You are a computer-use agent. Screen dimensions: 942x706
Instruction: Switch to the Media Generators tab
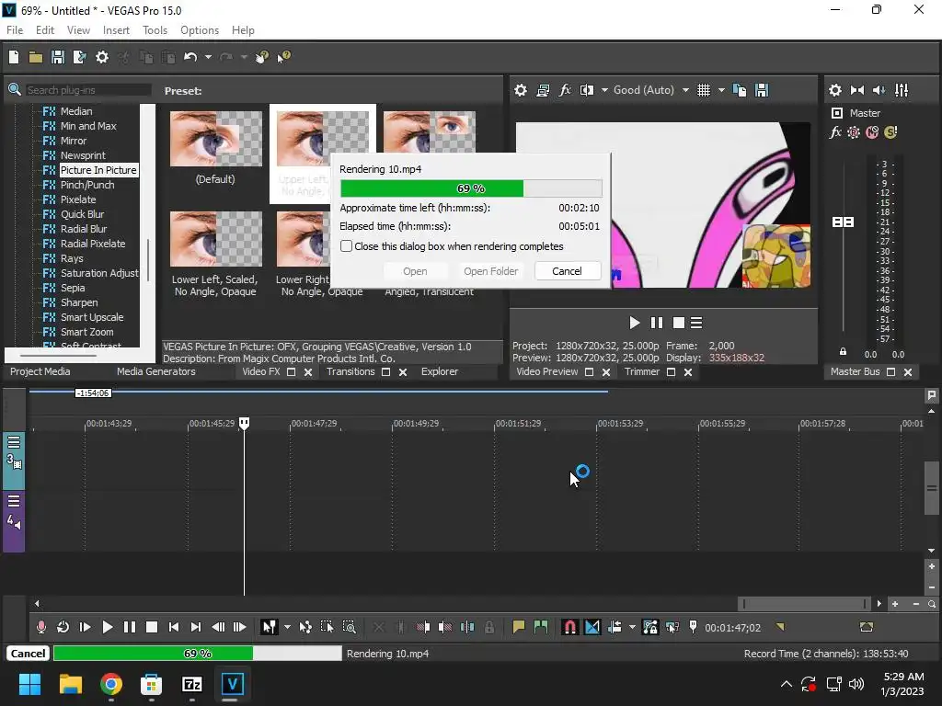click(156, 371)
